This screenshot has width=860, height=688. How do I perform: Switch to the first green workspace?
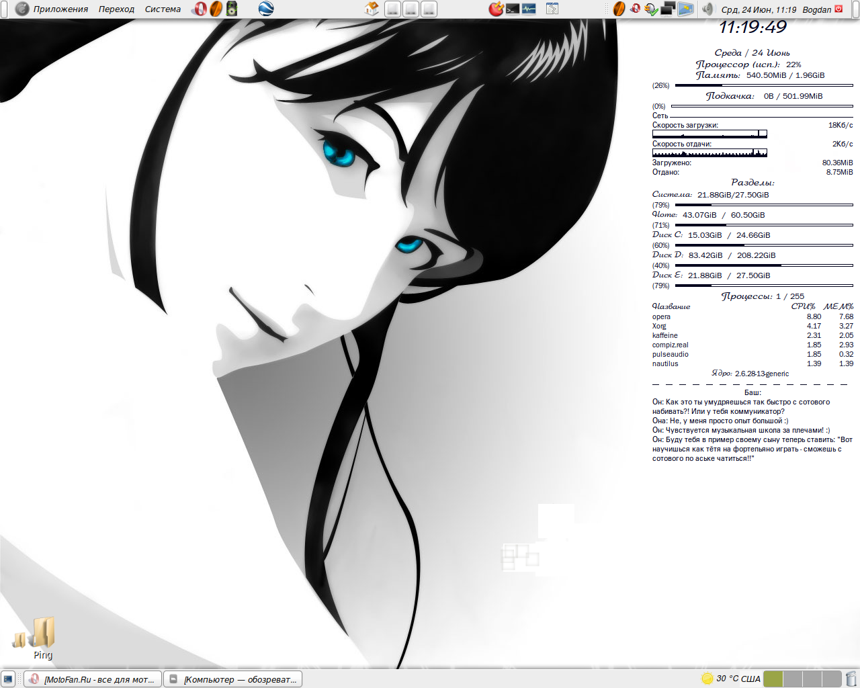point(773,679)
